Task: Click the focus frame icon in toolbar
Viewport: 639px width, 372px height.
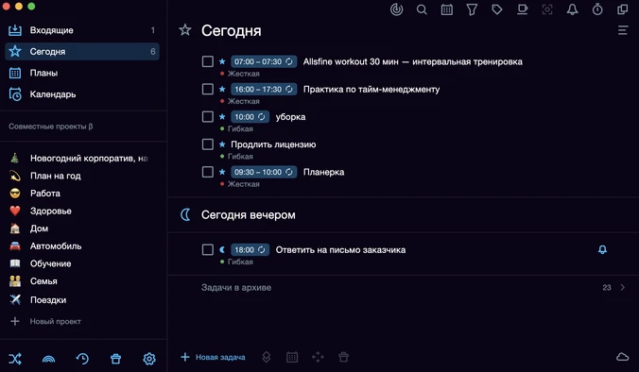Action: [x=547, y=9]
